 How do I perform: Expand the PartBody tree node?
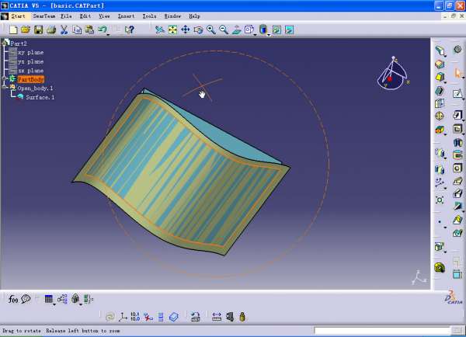tap(5, 78)
